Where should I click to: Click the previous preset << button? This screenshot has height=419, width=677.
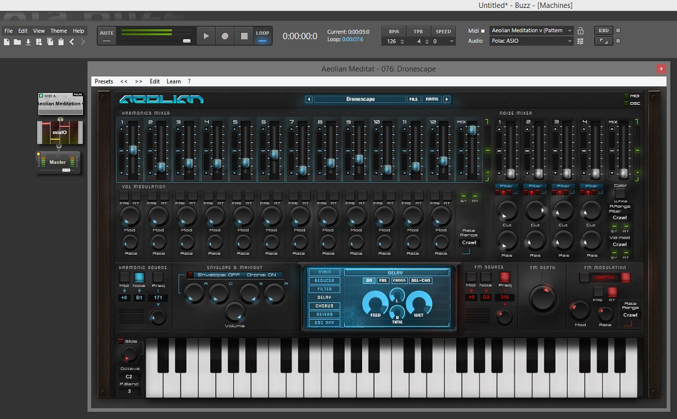click(124, 82)
